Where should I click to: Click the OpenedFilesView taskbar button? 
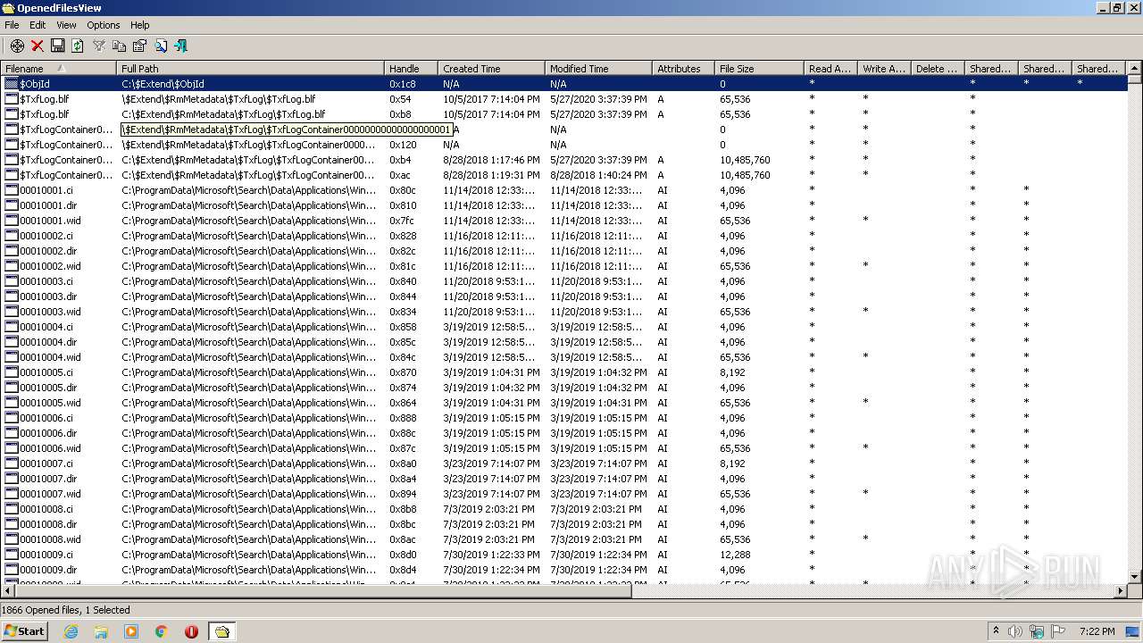point(221,631)
